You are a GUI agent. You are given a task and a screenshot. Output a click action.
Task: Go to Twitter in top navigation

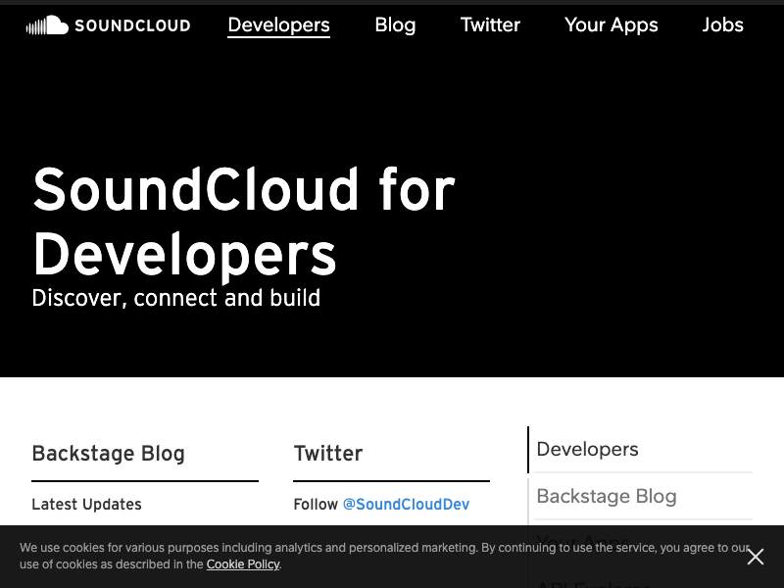[x=490, y=25]
